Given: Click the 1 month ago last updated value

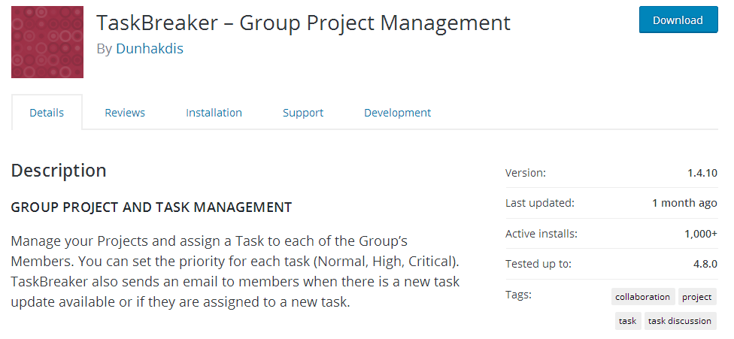Looking at the screenshot, I should coord(684,203).
